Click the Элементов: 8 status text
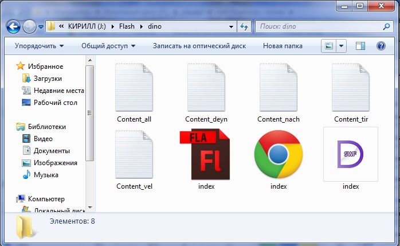The height and width of the screenshot is (246, 400). [72, 221]
